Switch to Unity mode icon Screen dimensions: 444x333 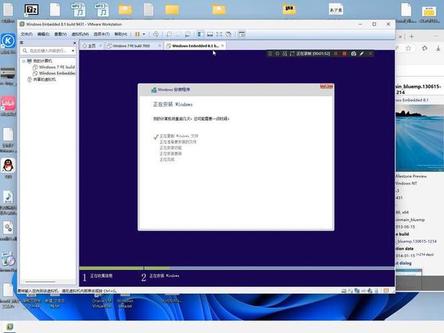point(229,34)
